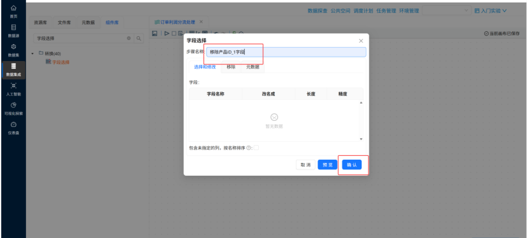528x238 pixels.
Task: Click the 字段名称 column header
Action: point(216,94)
